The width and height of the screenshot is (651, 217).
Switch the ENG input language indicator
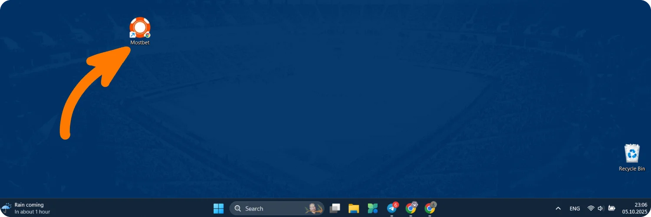tap(575, 209)
